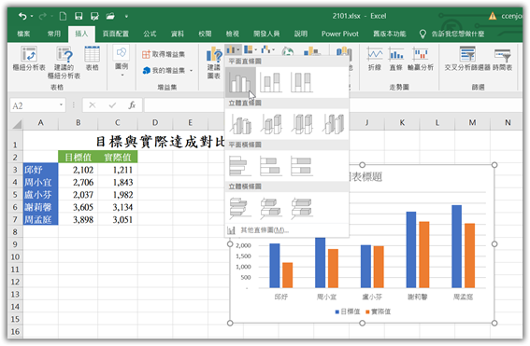Open the 檔案 (File) tab

tap(23, 34)
